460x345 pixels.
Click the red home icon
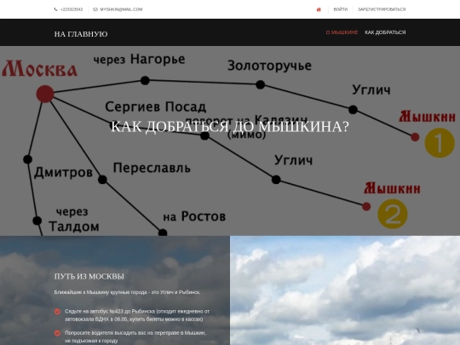[x=319, y=9]
